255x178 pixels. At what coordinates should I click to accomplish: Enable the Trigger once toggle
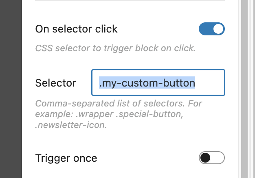click(x=211, y=158)
